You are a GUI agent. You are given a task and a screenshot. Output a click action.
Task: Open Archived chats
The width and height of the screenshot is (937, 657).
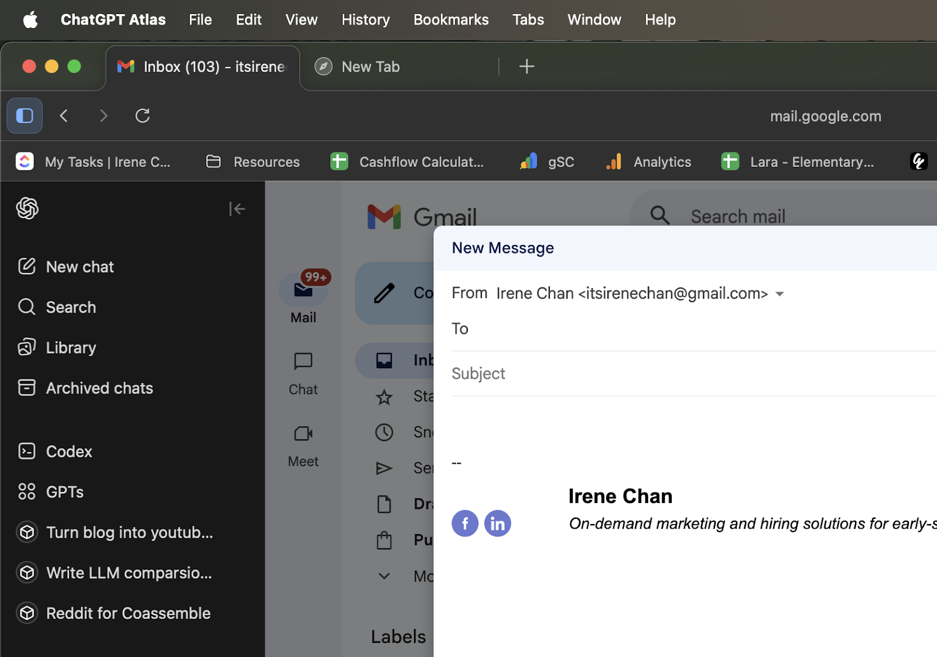(86, 388)
